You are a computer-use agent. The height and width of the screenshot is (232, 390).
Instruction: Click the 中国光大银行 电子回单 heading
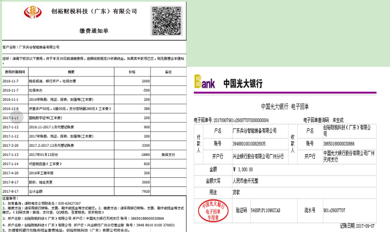point(285,106)
